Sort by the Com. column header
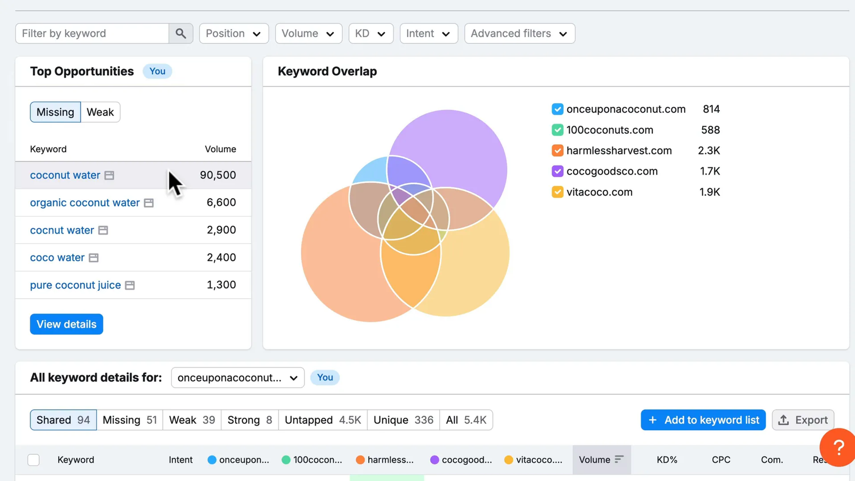This screenshot has height=481, width=855. [772, 460]
